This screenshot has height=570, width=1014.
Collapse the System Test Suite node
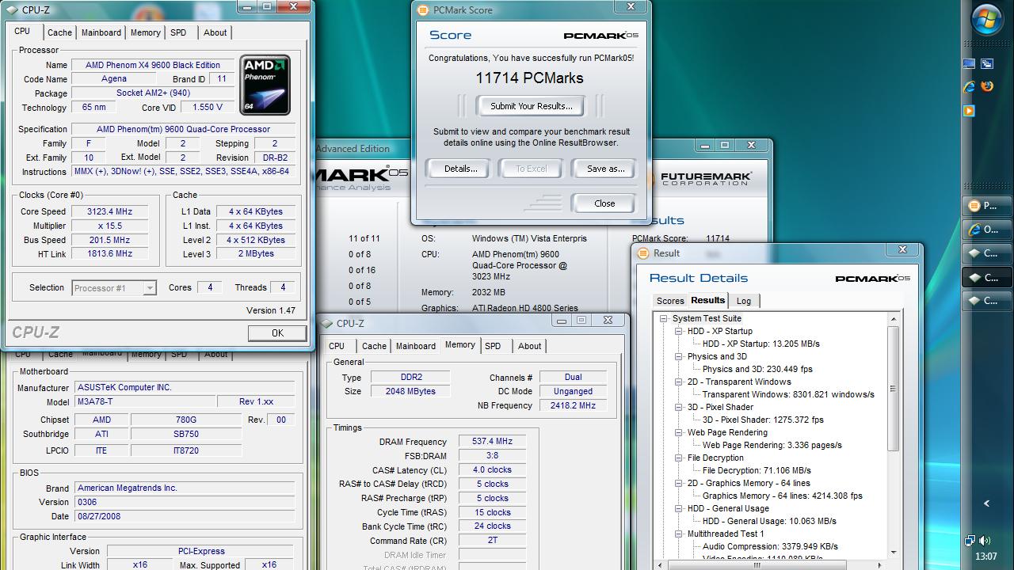664,318
